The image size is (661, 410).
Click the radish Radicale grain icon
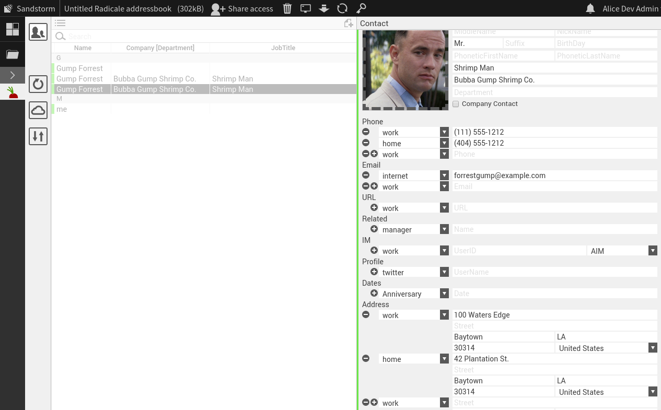click(x=13, y=93)
